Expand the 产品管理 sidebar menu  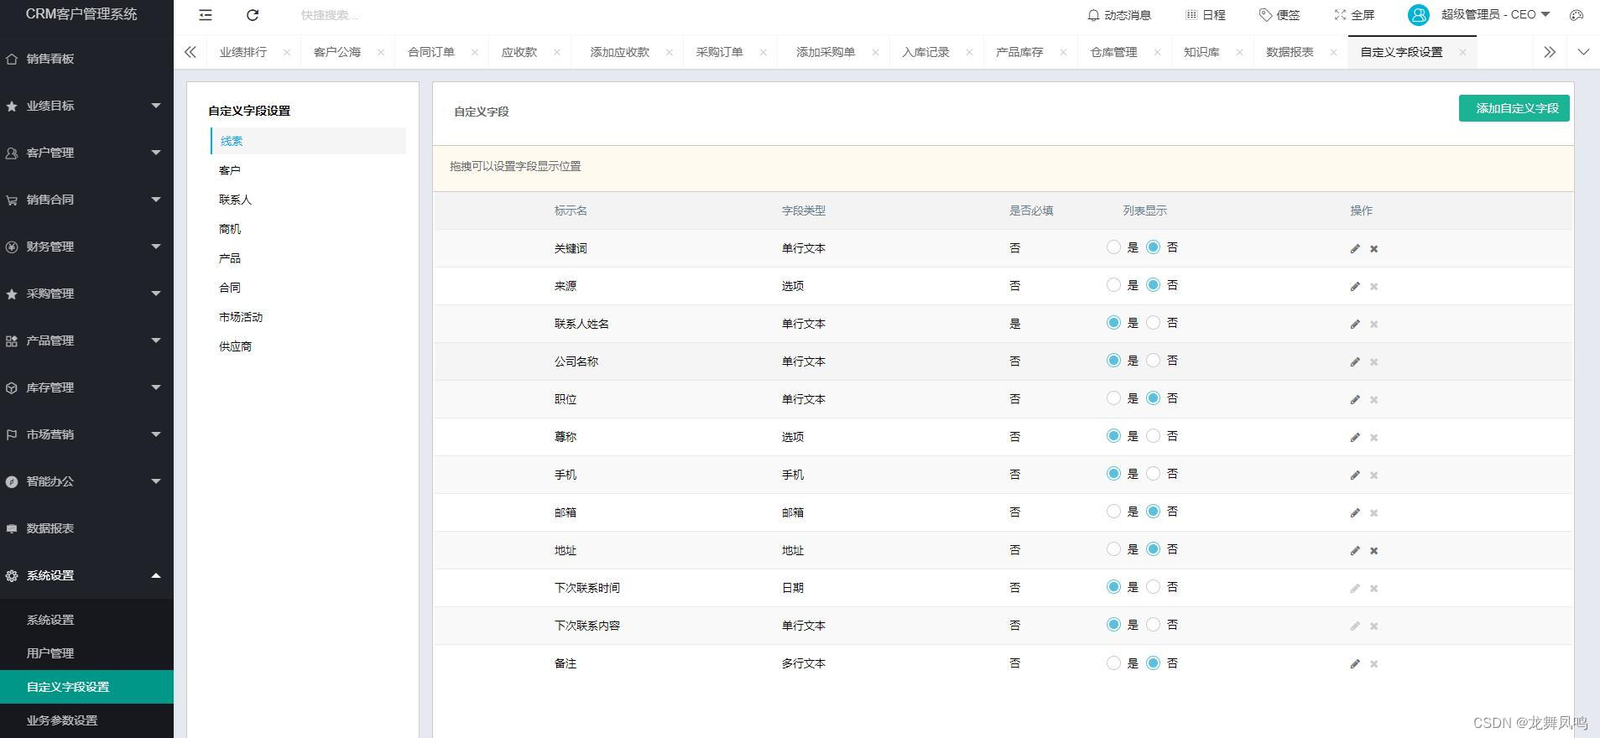tap(86, 340)
